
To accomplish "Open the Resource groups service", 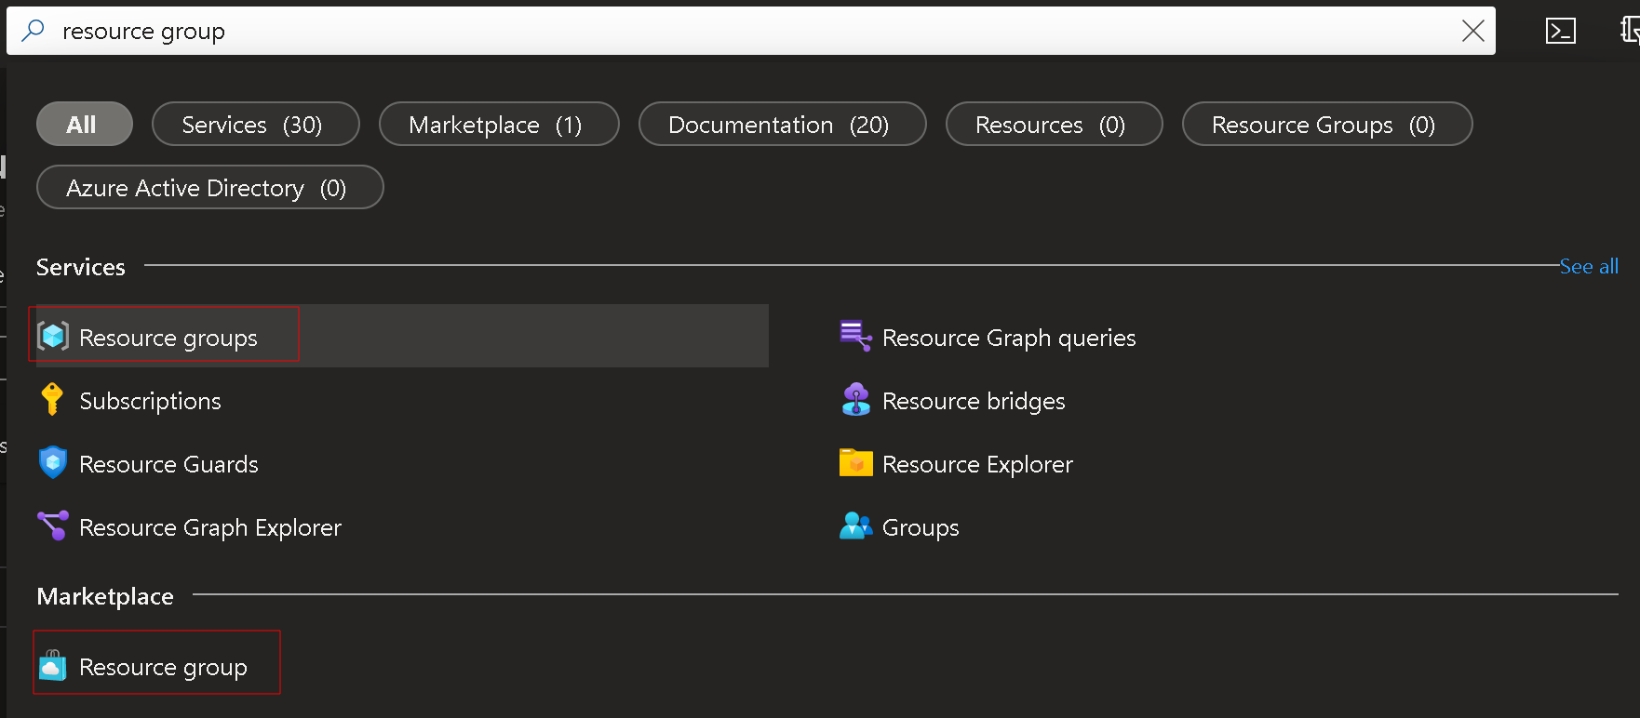I will pos(402,336).
